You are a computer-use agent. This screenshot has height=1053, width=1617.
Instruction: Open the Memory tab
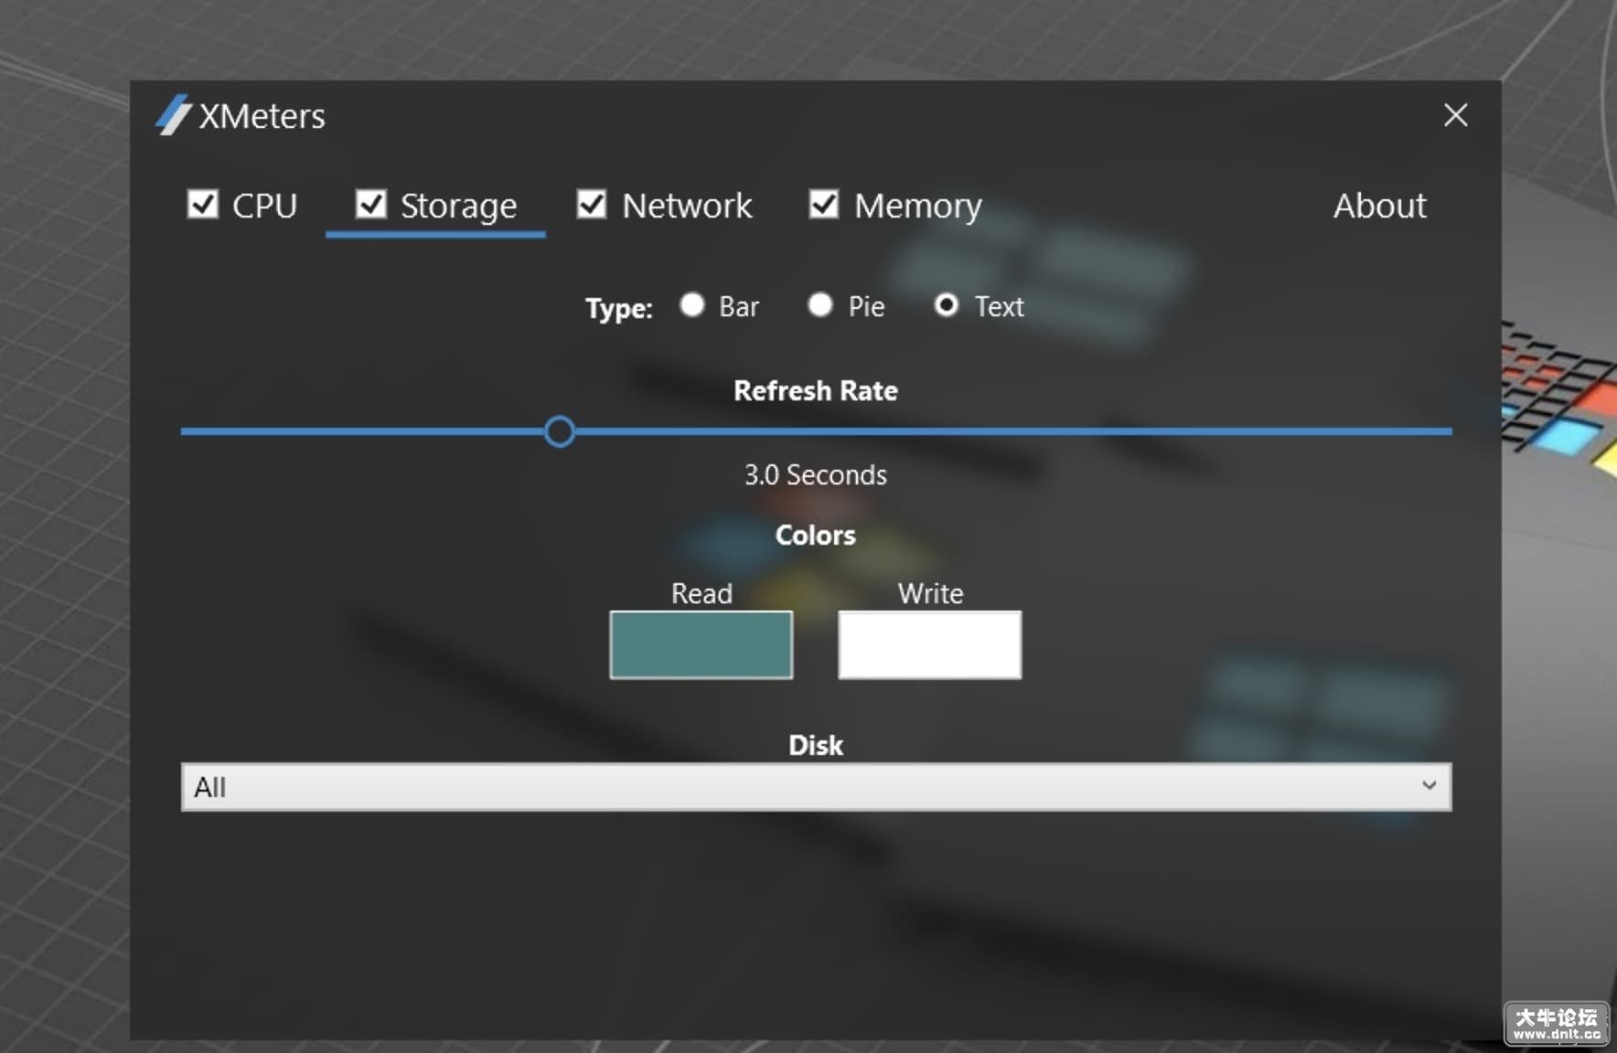(x=918, y=207)
